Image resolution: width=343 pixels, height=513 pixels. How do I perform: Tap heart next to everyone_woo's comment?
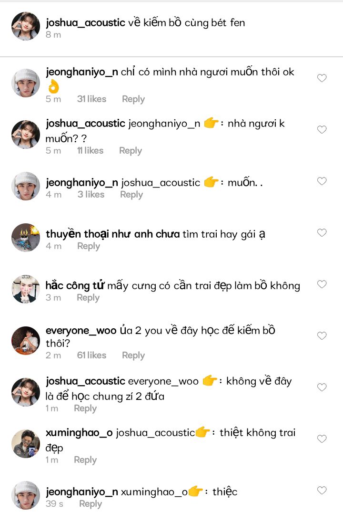[x=322, y=335]
